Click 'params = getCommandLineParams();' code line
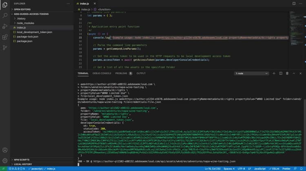 [117, 49]
